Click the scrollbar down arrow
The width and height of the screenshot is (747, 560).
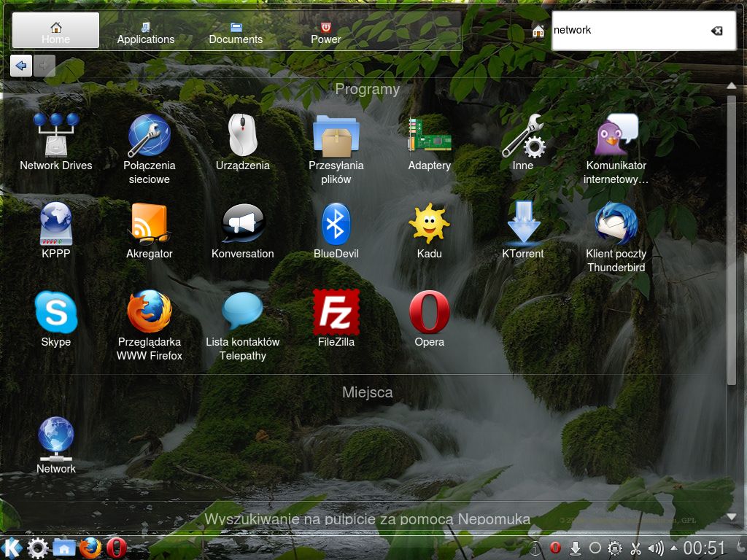tap(731, 517)
